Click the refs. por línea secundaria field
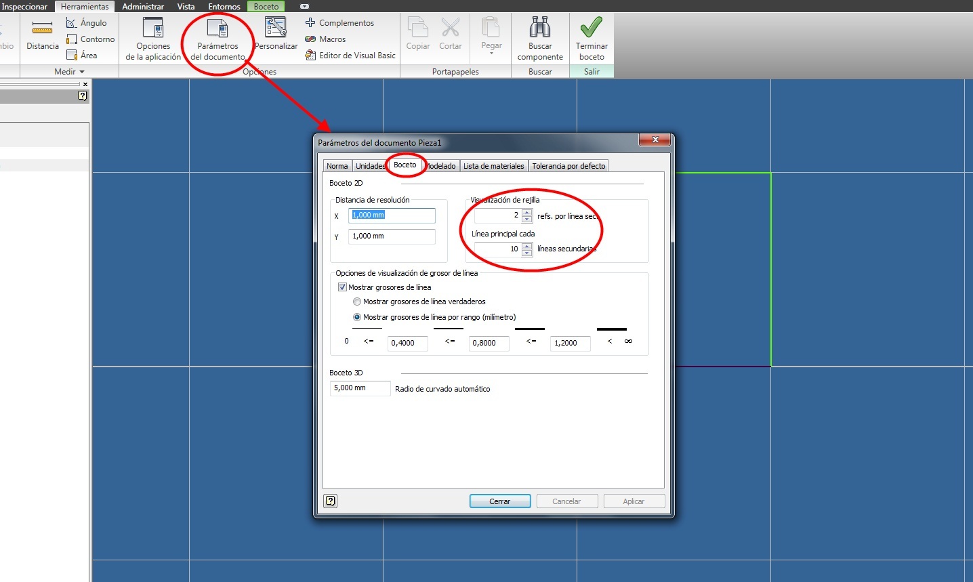 (x=498, y=215)
